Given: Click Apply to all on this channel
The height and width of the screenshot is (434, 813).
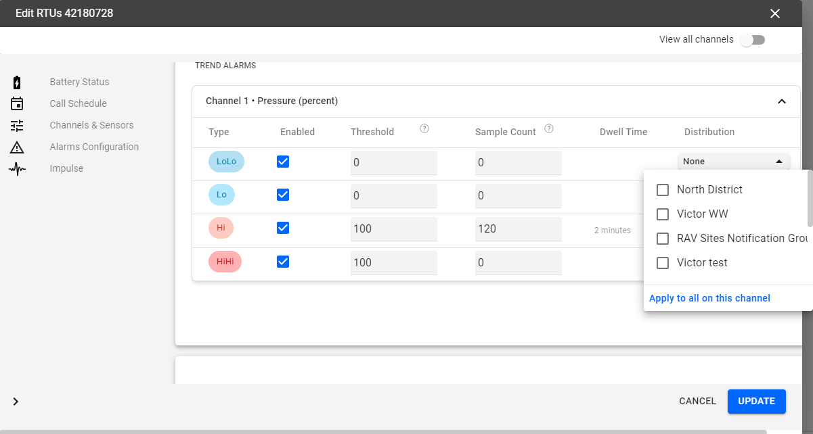Looking at the screenshot, I should coord(709,298).
